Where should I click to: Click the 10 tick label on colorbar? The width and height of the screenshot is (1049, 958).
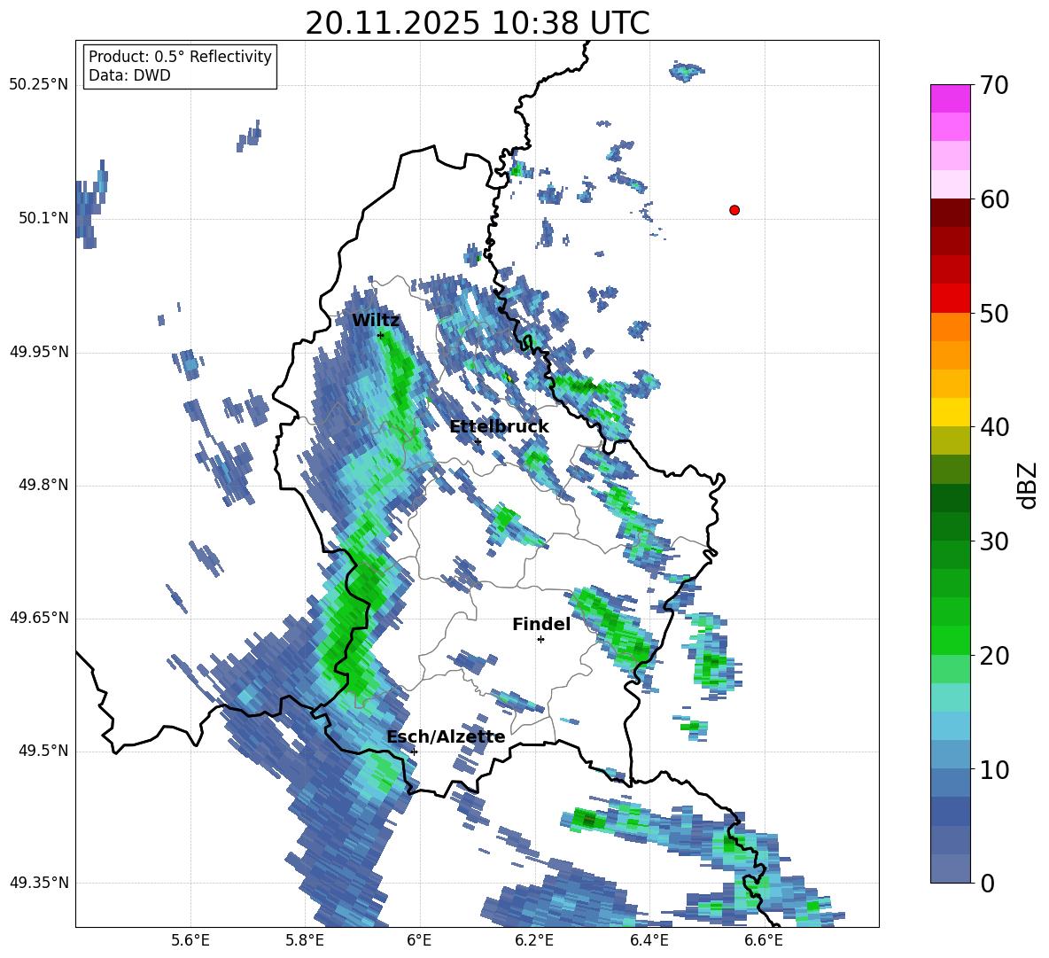tap(993, 770)
